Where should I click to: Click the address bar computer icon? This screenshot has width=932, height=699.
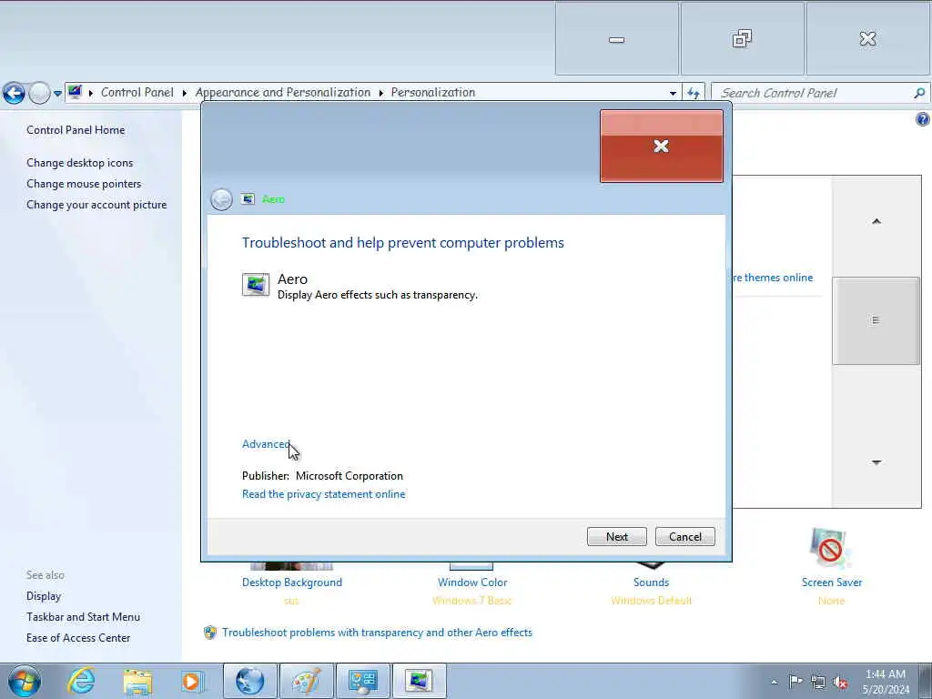pyautogui.click(x=75, y=92)
